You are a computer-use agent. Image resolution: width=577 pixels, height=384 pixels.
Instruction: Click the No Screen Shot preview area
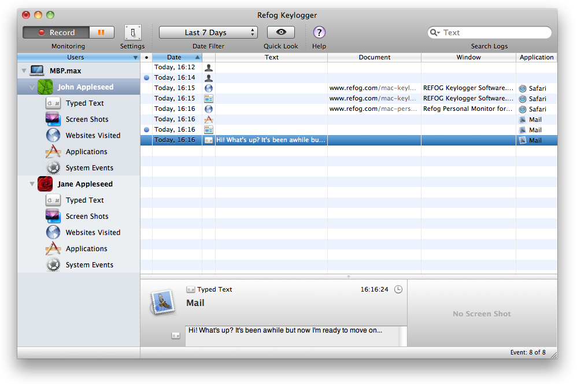click(x=482, y=314)
